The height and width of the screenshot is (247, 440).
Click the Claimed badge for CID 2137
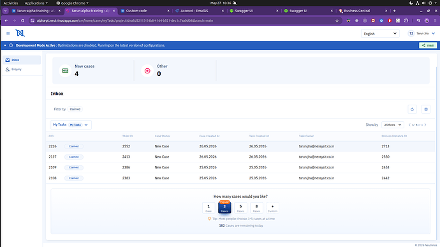click(x=74, y=157)
